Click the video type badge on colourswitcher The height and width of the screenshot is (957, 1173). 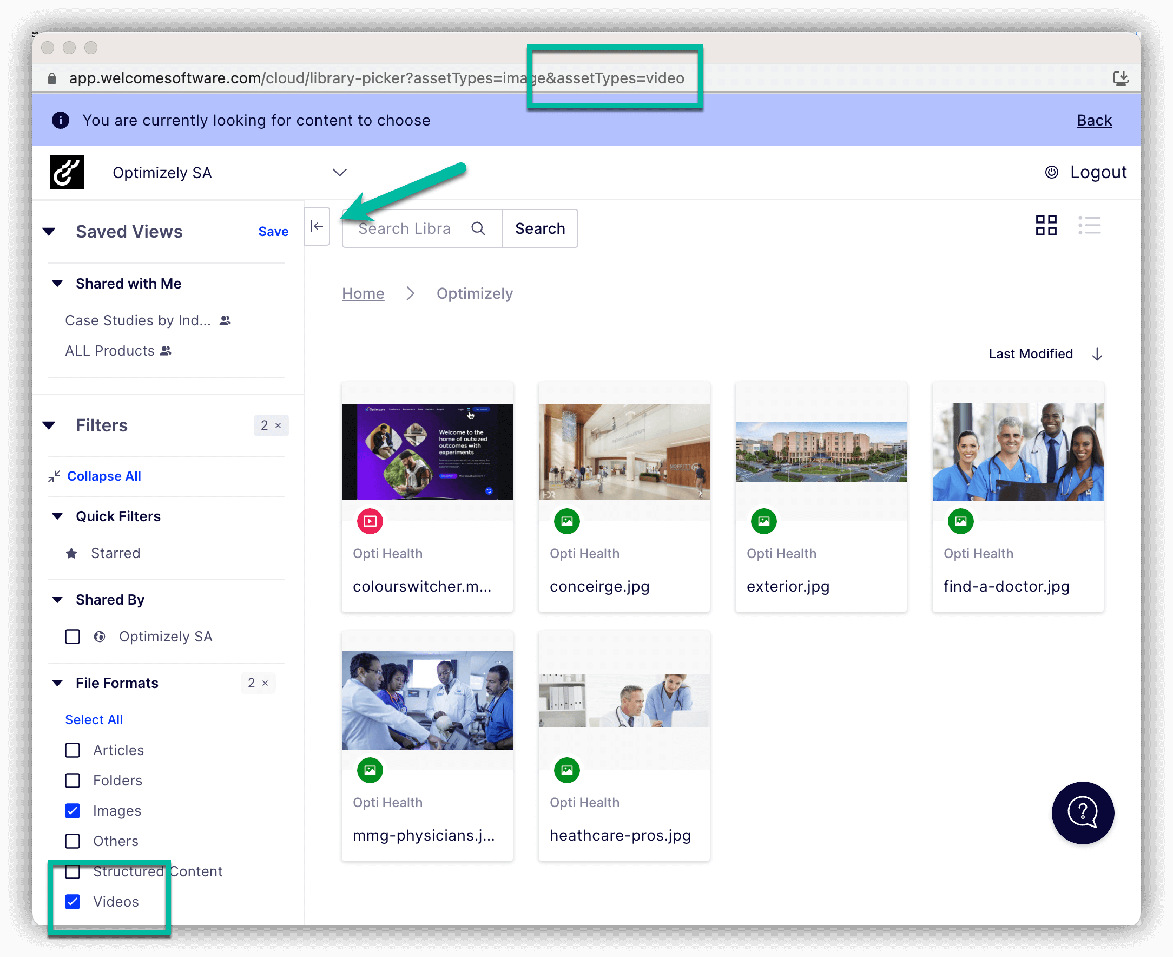coord(370,521)
